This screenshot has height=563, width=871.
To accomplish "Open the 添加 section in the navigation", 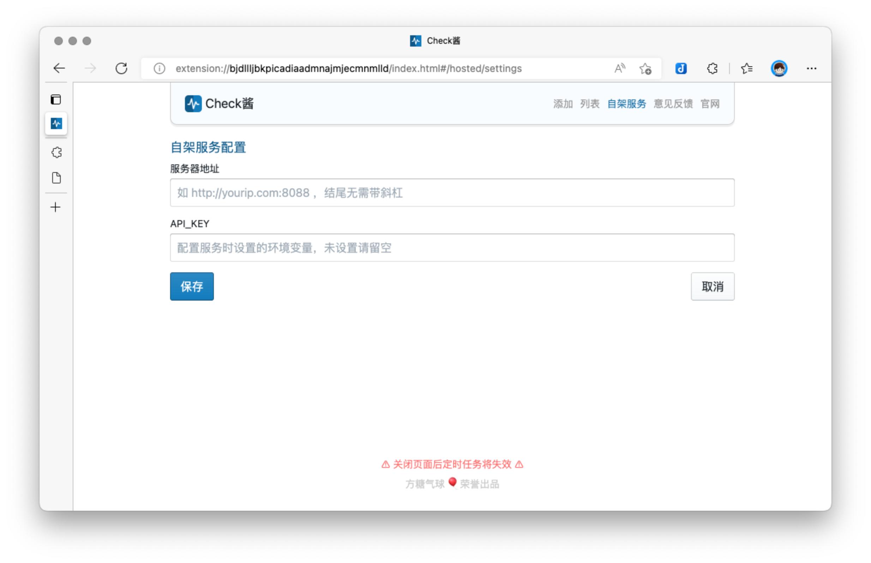I will [563, 103].
